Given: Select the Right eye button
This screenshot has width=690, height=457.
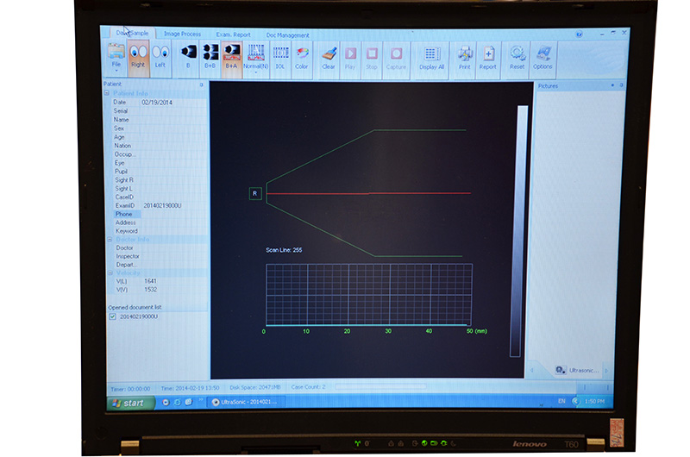Looking at the screenshot, I should (138, 57).
